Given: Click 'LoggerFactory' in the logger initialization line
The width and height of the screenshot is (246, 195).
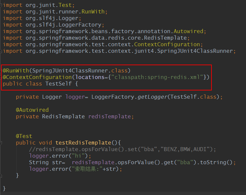Looking at the screenshot, I should (x=113, y=97).
